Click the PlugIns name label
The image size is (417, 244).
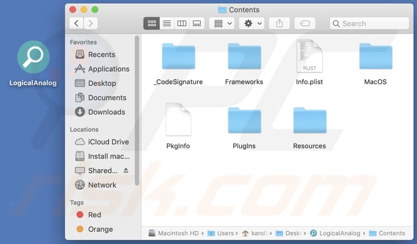[x=244, y=146]
